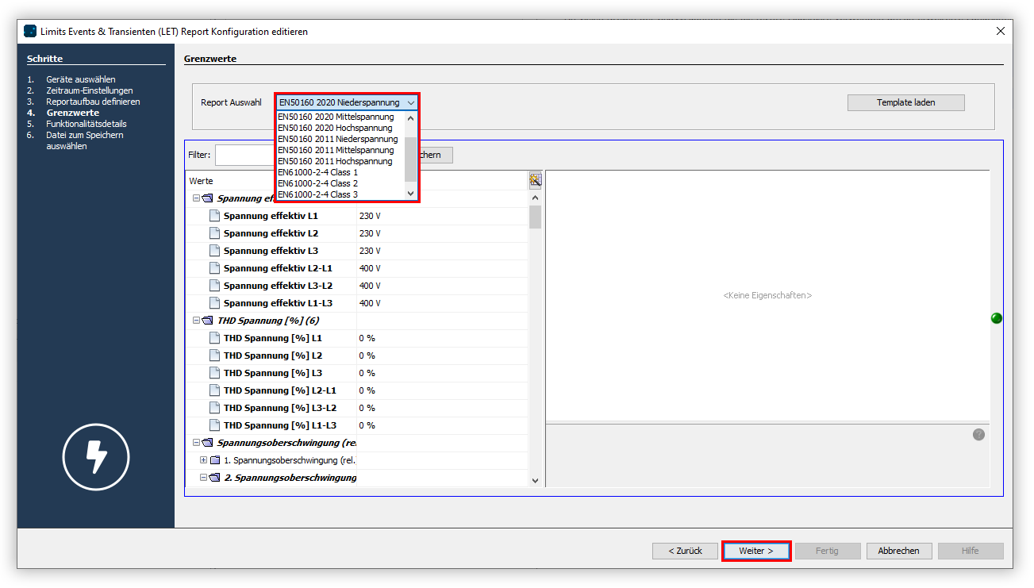Screen dimensions: 1034x588
Task: Click the Weiter > button
Action: point(755,551)
